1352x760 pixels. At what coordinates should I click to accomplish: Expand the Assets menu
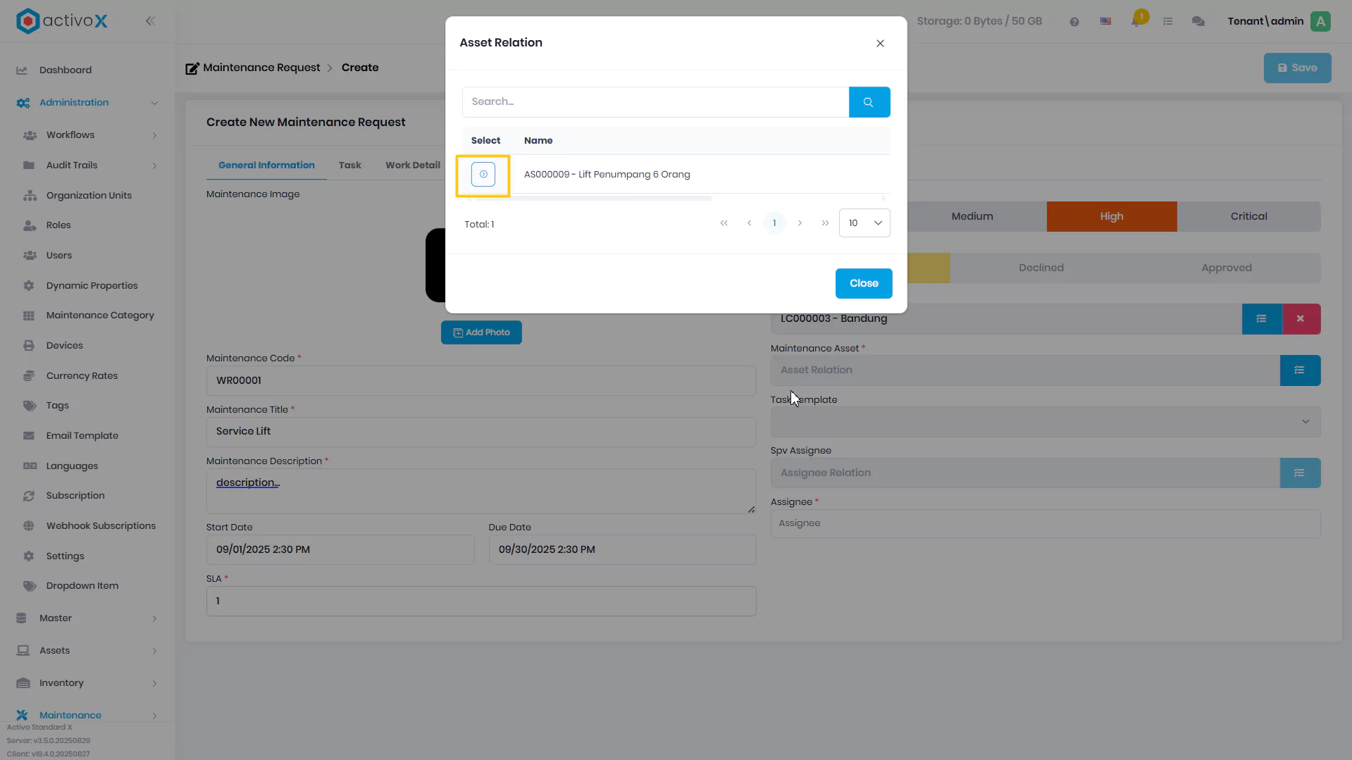(x=87, y=651)
